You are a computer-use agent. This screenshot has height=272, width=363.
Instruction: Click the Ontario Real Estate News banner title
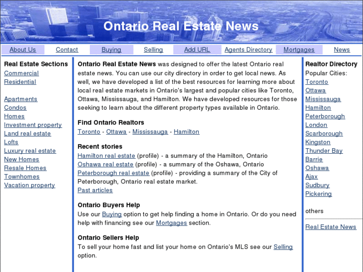tap(181, 26)
